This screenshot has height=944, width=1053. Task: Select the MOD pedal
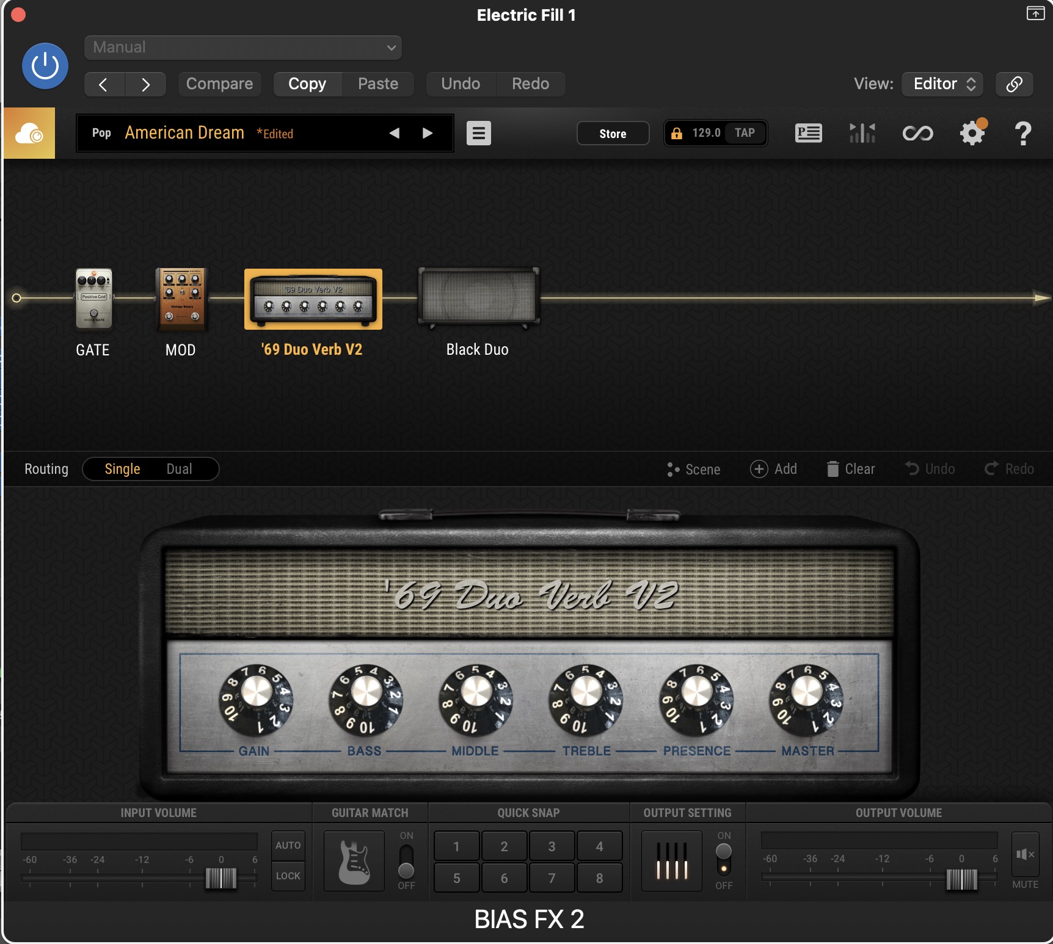click(x=181, y=298)
